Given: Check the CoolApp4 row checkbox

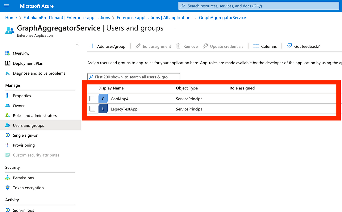Looking at the screenshot, I should pyautogui.click(x=92, y=98).
